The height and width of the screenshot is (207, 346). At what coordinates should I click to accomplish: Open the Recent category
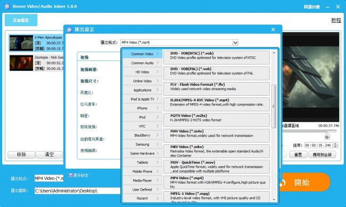142,198
